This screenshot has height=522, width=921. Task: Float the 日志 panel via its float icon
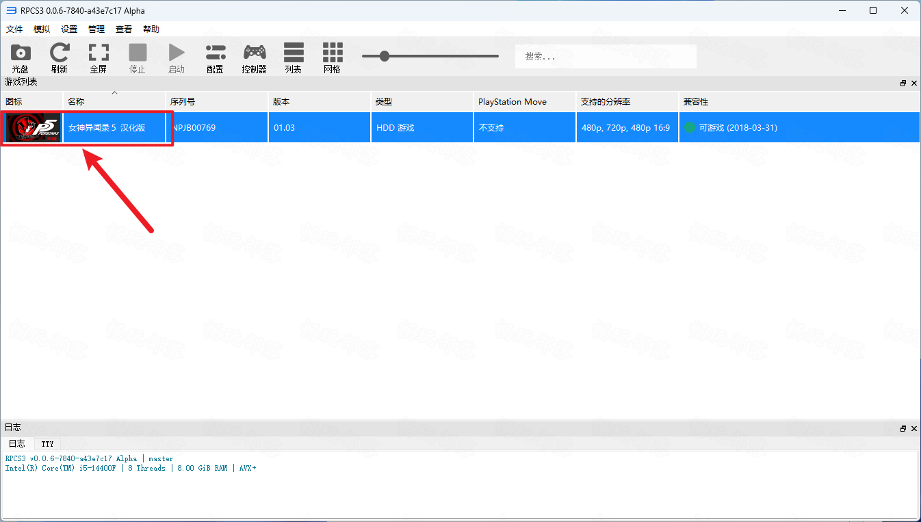tap(903, 428)
